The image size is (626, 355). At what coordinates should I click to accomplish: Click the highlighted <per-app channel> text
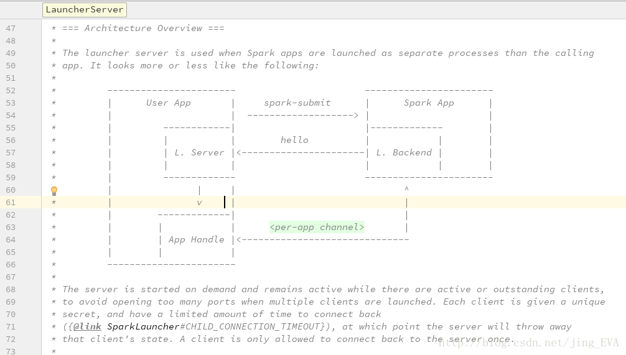coord(317,228)
